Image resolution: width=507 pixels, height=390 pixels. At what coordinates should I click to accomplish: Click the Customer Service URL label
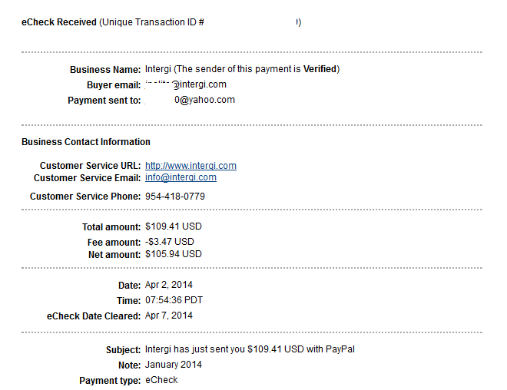click(90, 166)
